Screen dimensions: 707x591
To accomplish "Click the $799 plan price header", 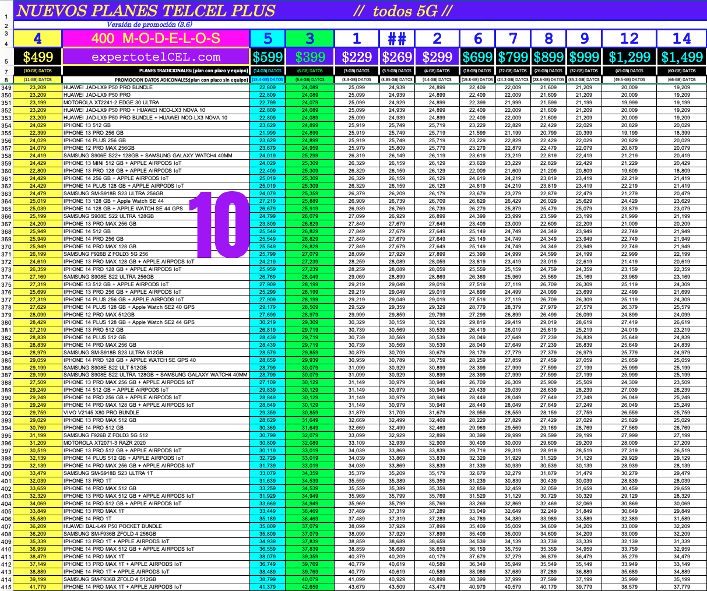I will click(x=513, y=57).
